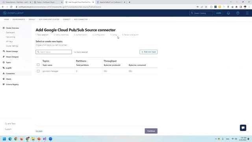Open the notifications bell
Screen dimensions: 252x142
(228, 13)
